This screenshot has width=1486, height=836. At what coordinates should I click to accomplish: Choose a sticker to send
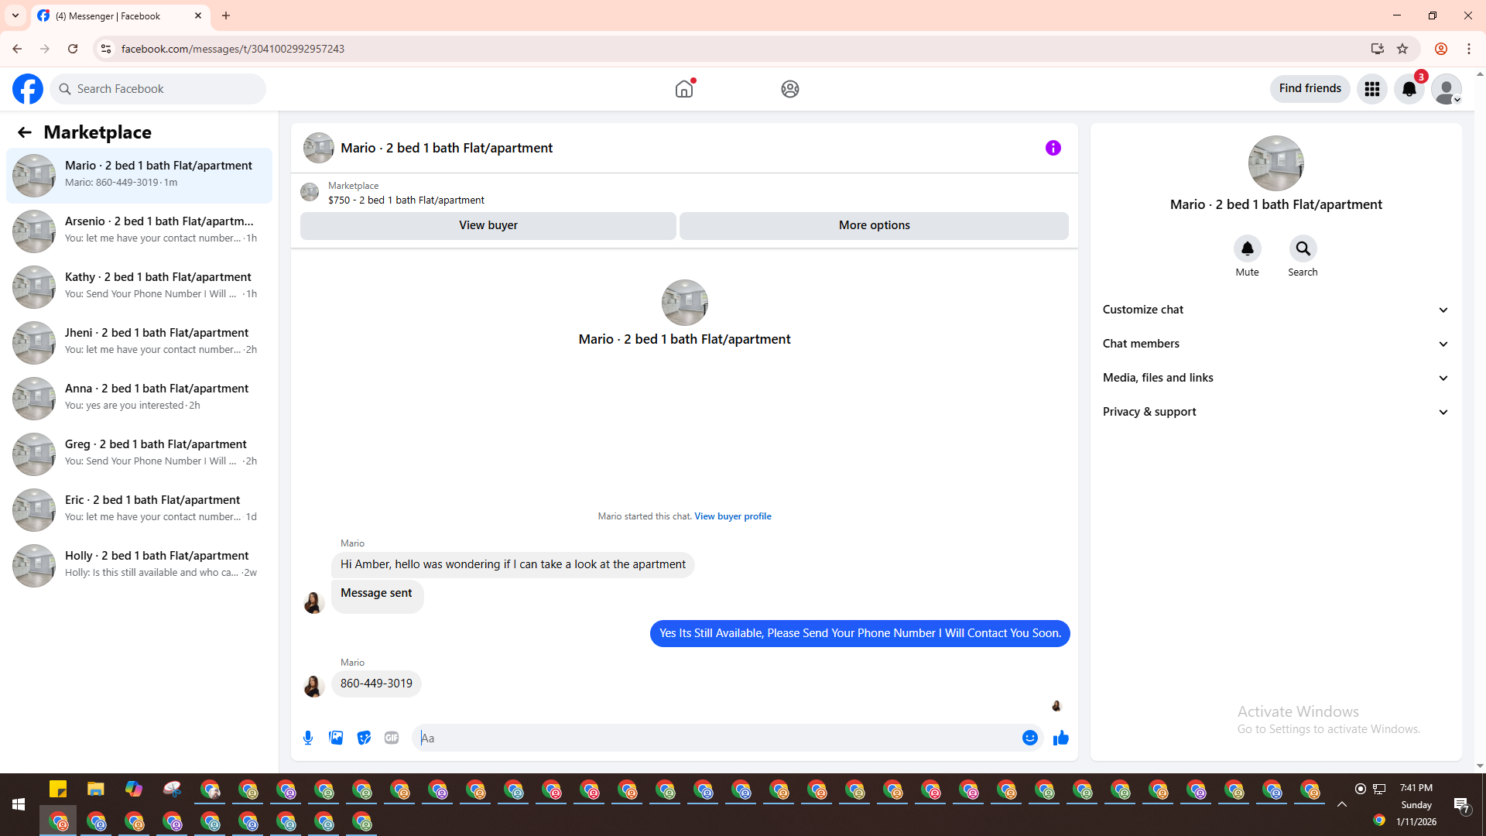point(364,738)
